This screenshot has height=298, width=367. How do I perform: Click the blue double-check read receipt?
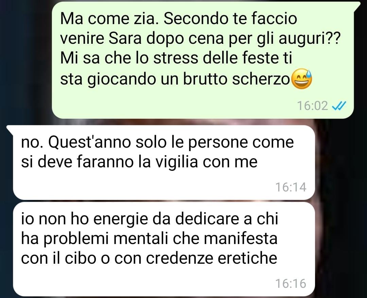tap(339, 106)
